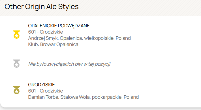Click the star inside the gold medal
Image resolution: width=201 pixels, height=110 pixels.
(16, 36)
